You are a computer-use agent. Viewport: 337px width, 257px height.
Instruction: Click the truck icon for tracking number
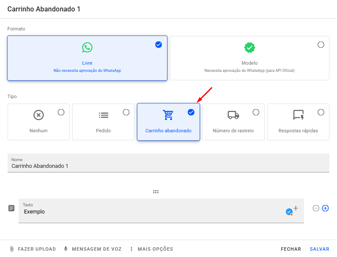pyautogui.click(x=233, y=115)
